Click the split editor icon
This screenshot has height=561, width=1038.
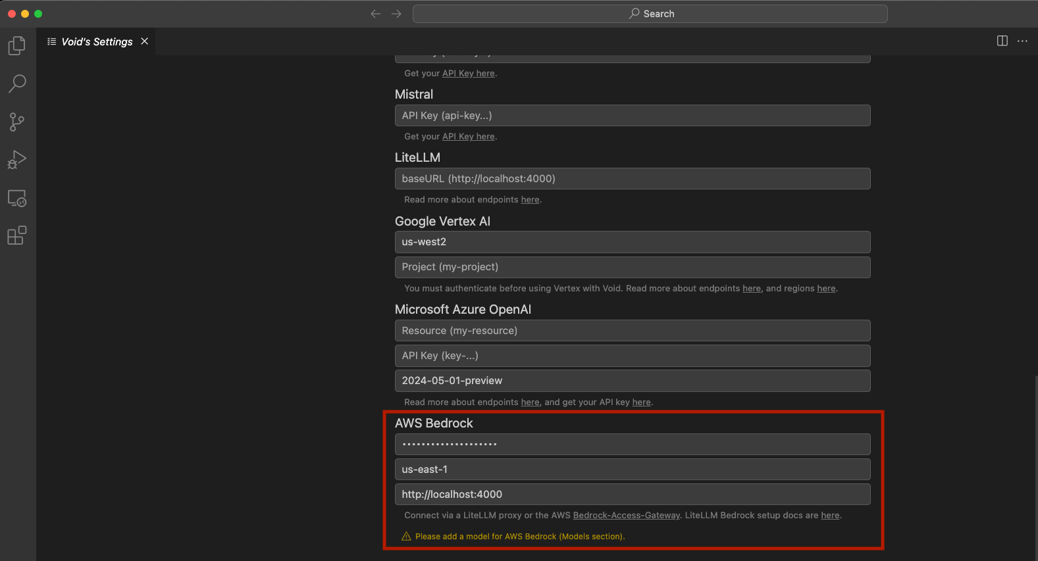1002,41
